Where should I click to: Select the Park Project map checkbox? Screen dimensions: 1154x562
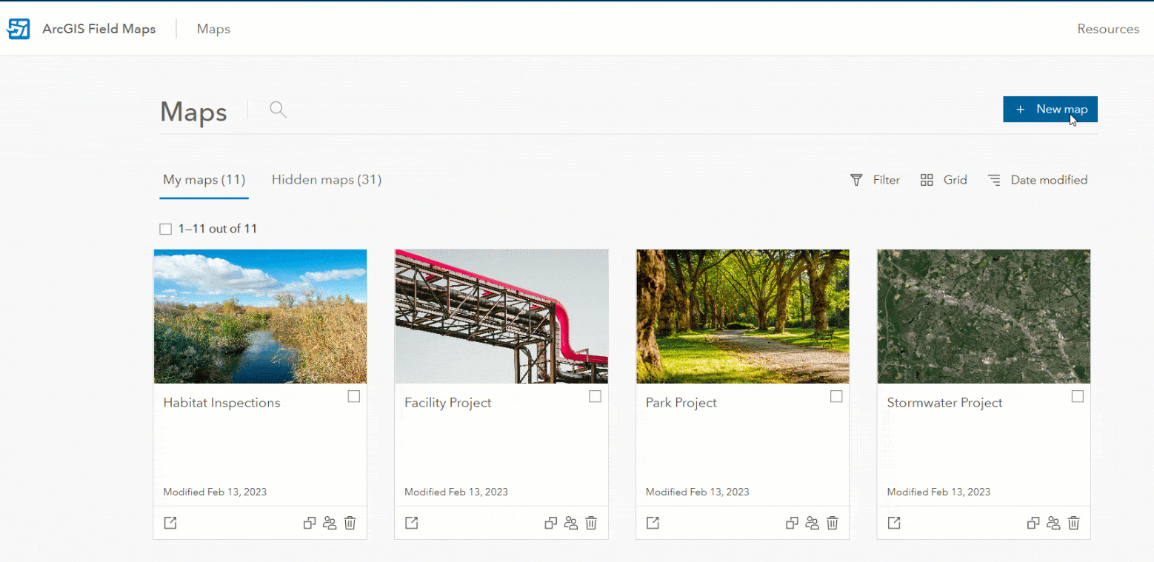click(836, 396)
